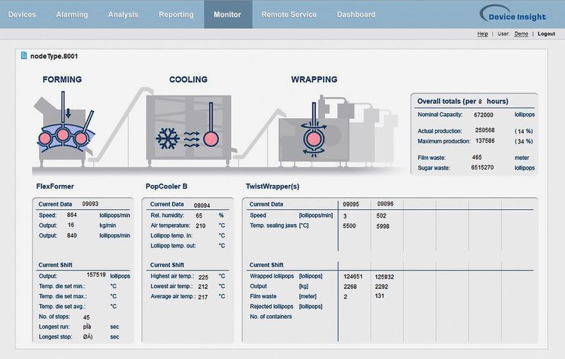Switch to the Dashboard tab
Image resolution: width=565 pixels, height=359 pixels.
coord(356,14)
